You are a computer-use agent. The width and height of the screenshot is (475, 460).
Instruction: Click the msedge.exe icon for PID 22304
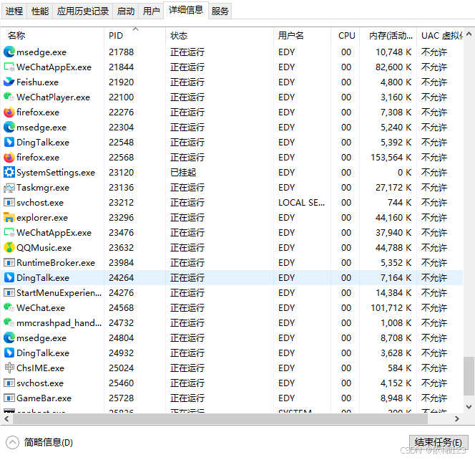9,127
